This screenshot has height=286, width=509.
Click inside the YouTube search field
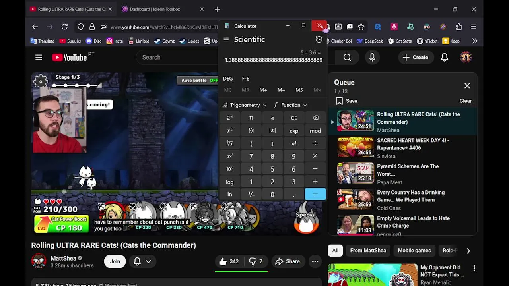pyautogui.click(x=177, y=57)
